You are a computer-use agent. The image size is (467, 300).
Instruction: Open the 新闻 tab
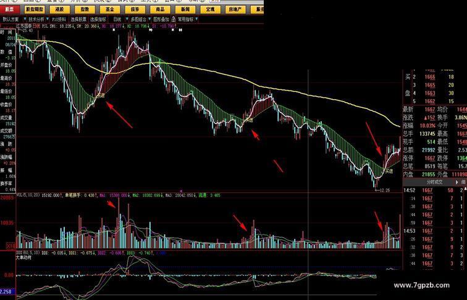[185, 9]
